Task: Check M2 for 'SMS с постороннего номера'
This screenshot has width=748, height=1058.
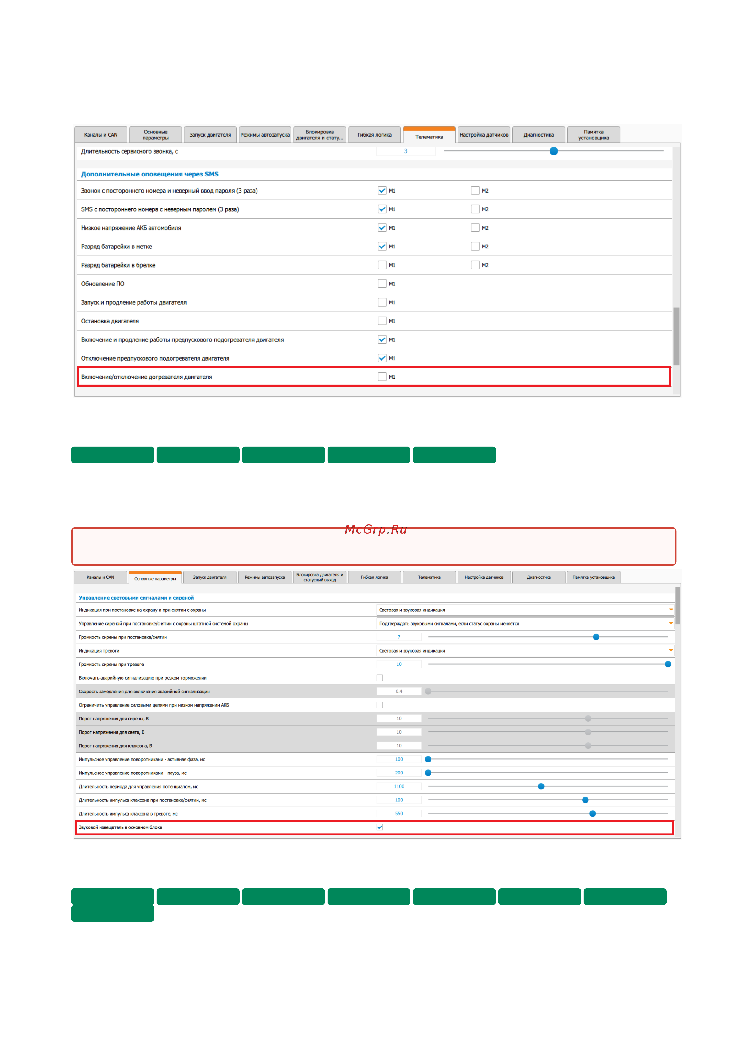Action: click(x=475, y=209)
